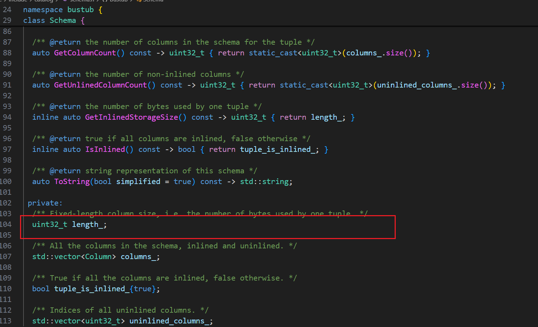
Task: Click 'std::string' return type on line 100
Action: click(264, 182)
